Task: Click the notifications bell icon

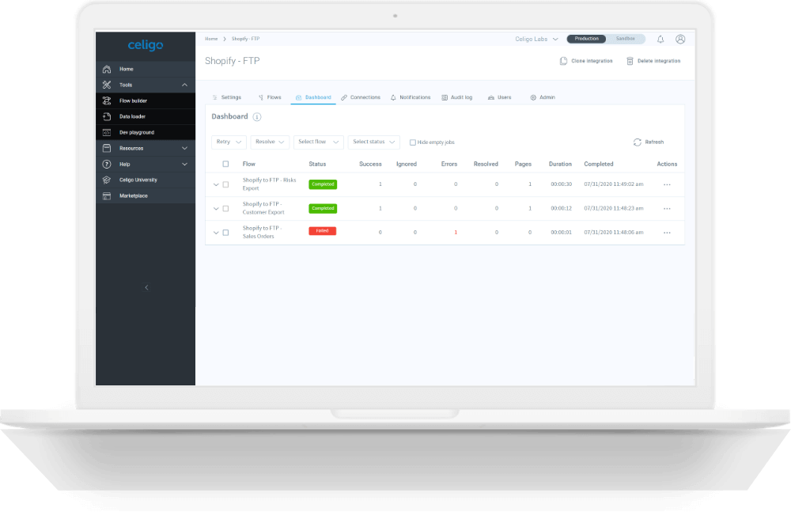Action: (x=660, y=39)
